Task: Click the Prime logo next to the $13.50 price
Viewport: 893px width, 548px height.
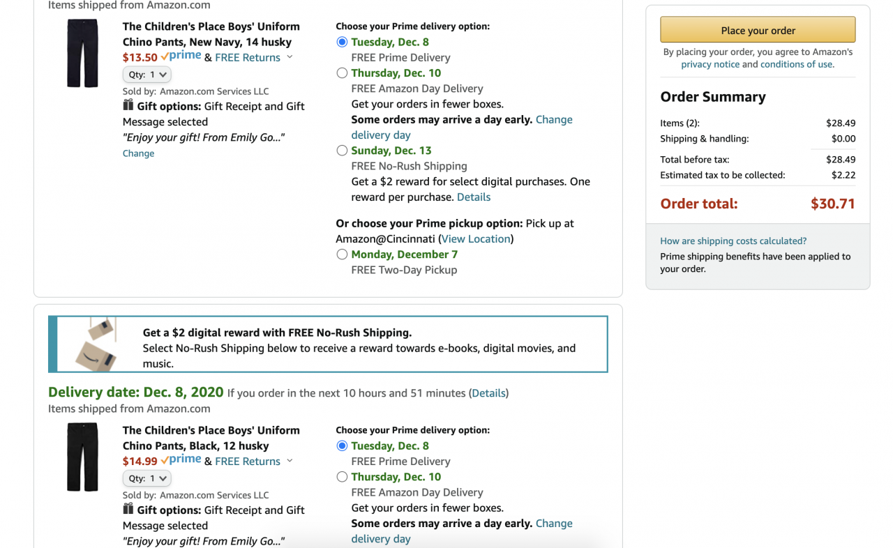Action: click(181, 56)
